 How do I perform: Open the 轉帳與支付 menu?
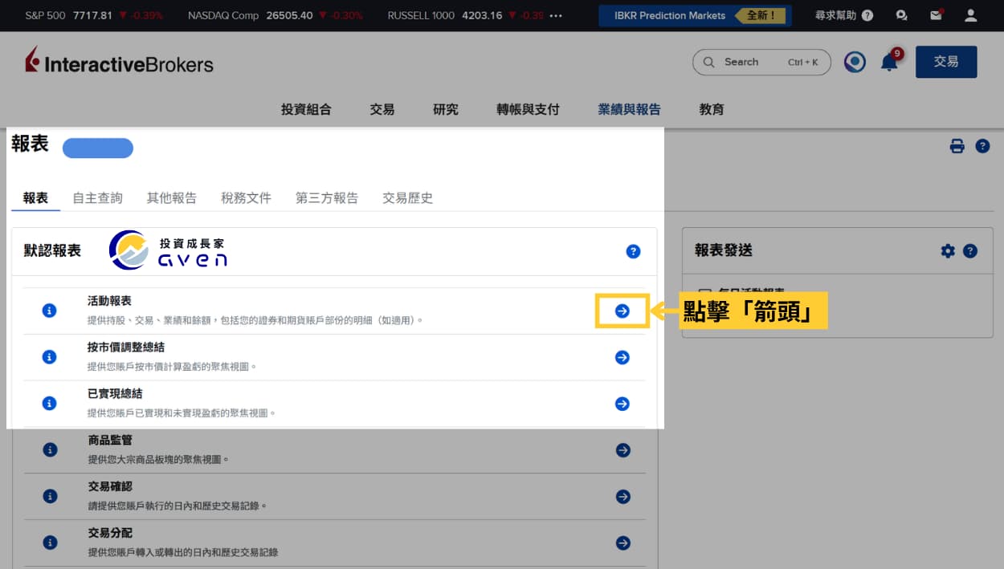click(528, 109)
